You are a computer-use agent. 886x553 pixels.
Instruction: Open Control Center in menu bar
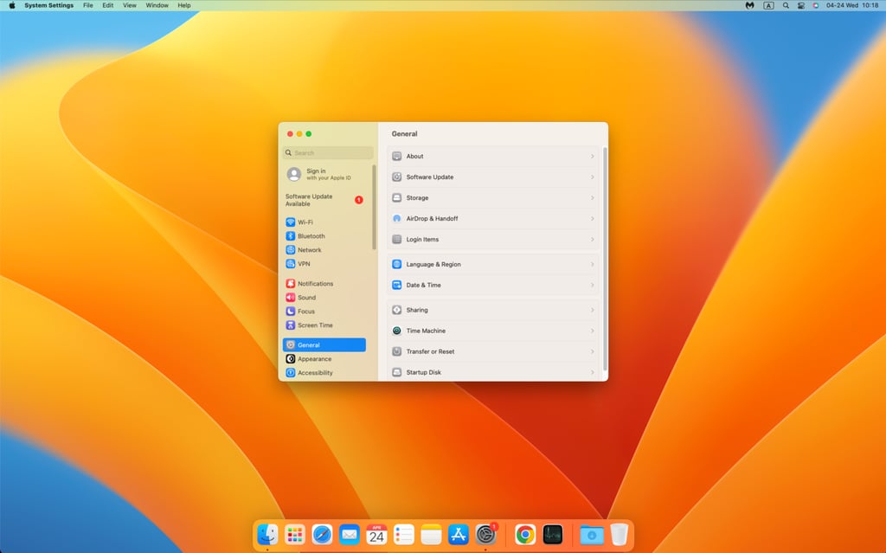click(x=800, y=5)
